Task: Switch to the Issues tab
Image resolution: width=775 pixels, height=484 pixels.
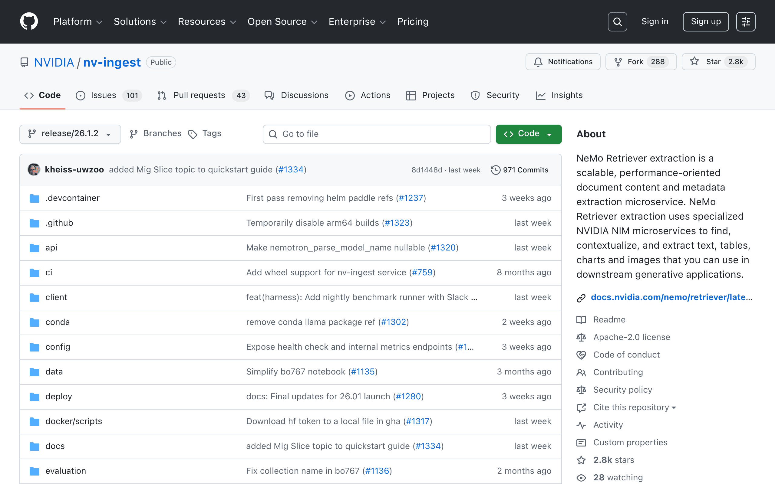Action: [109, 95]
